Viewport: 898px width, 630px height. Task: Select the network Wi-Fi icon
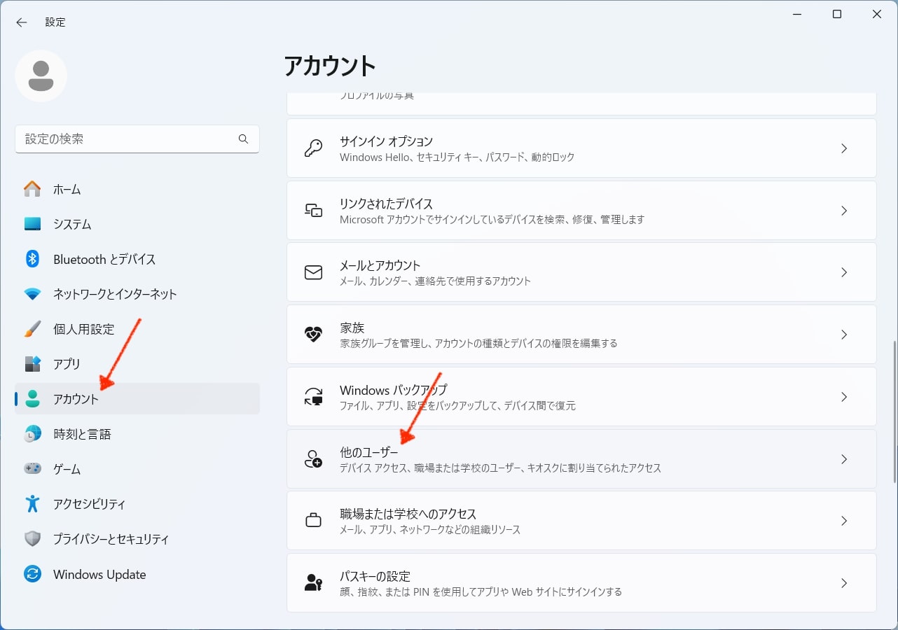(32, 294)
